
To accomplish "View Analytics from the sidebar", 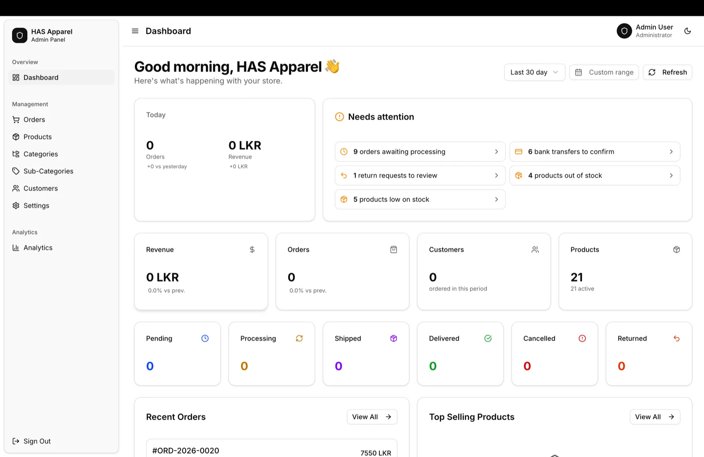I will click(x=62, y=248).
